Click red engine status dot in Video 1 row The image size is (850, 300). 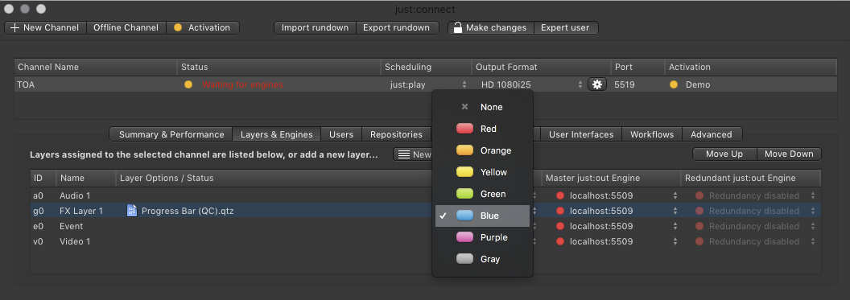click(x=560, y=241)
